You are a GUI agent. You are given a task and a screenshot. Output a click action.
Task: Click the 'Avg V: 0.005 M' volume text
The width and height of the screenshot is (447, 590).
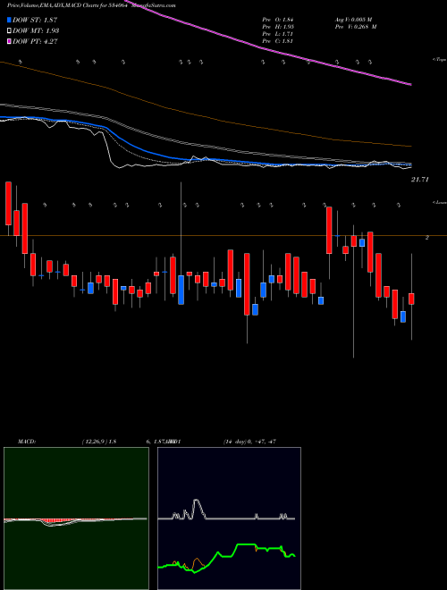353,20
